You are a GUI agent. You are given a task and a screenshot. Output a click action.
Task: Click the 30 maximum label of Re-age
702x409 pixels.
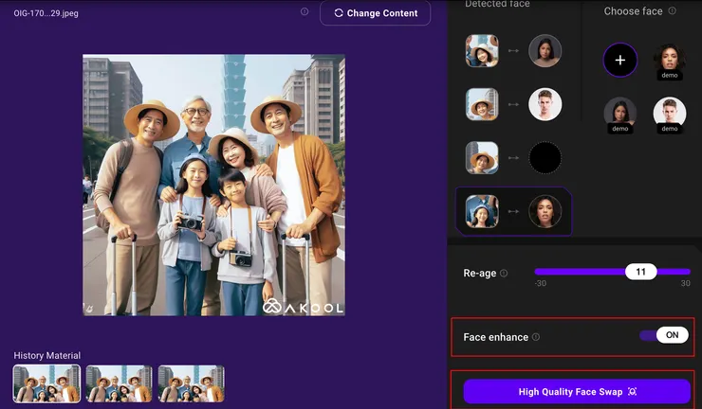(x=686, y=283)
